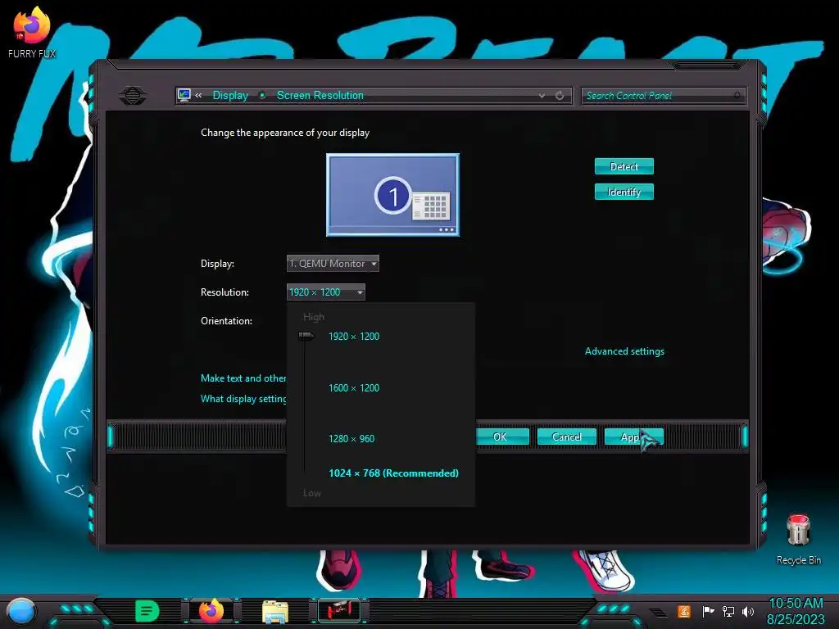Open the FURRY FUX desktop shortcut

[x=32, y=32]
